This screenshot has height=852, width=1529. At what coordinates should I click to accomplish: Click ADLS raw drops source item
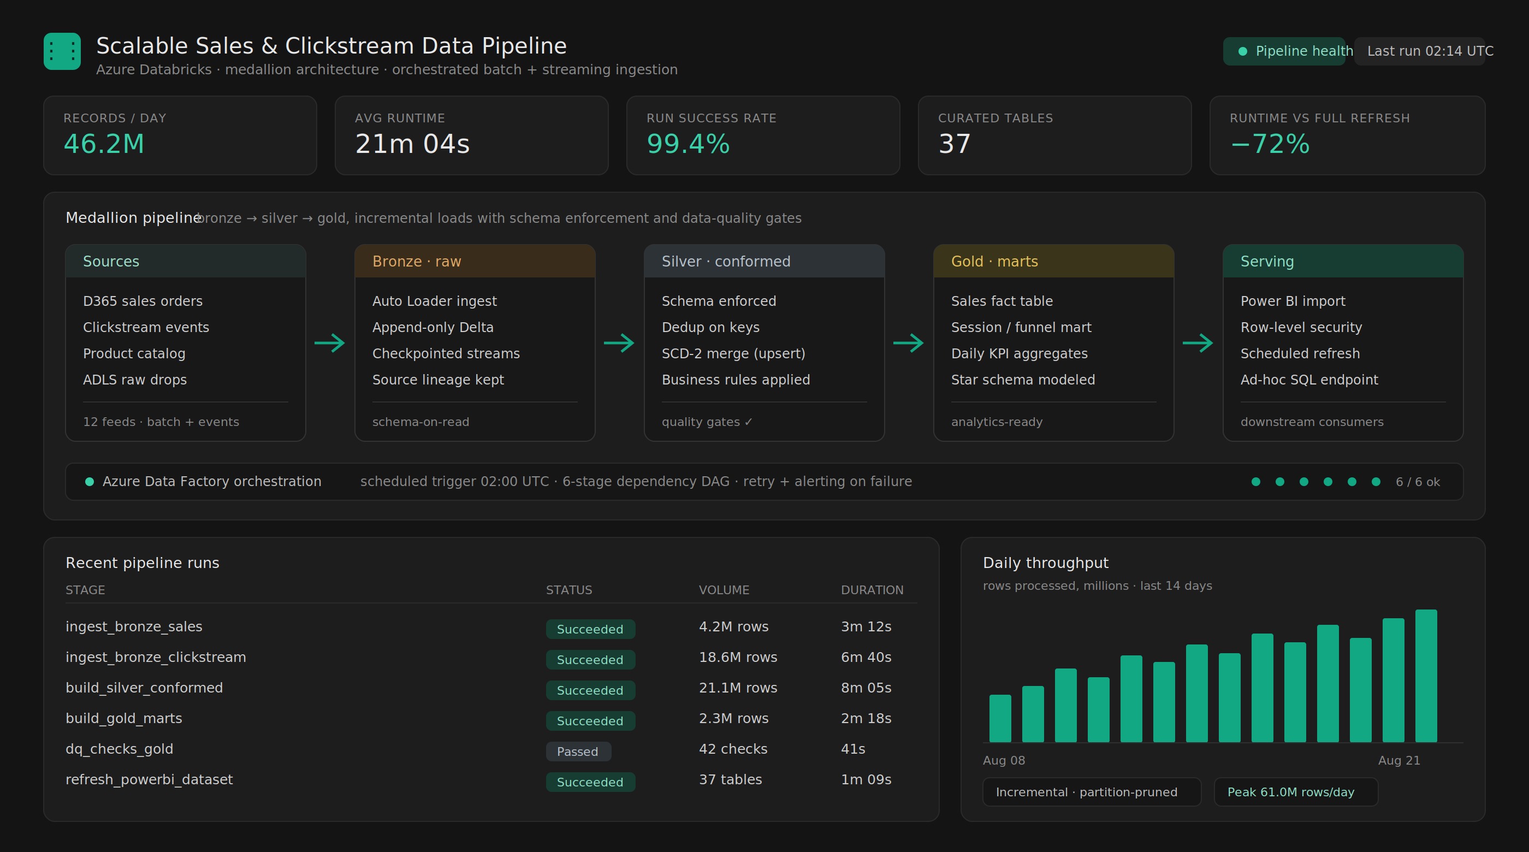pyautogui.click(x=135, y=380)
